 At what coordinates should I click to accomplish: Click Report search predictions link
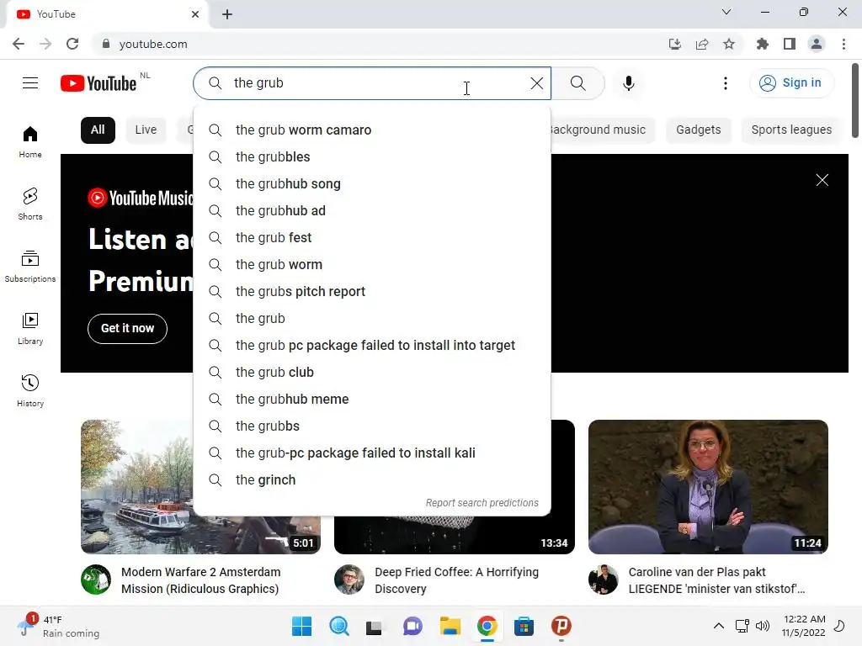[x=482, y=503]
